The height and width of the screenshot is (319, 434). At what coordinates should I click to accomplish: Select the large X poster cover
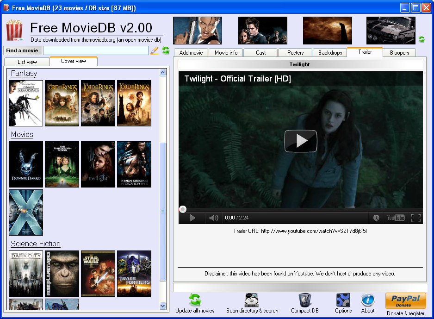(x=26, y=213)
